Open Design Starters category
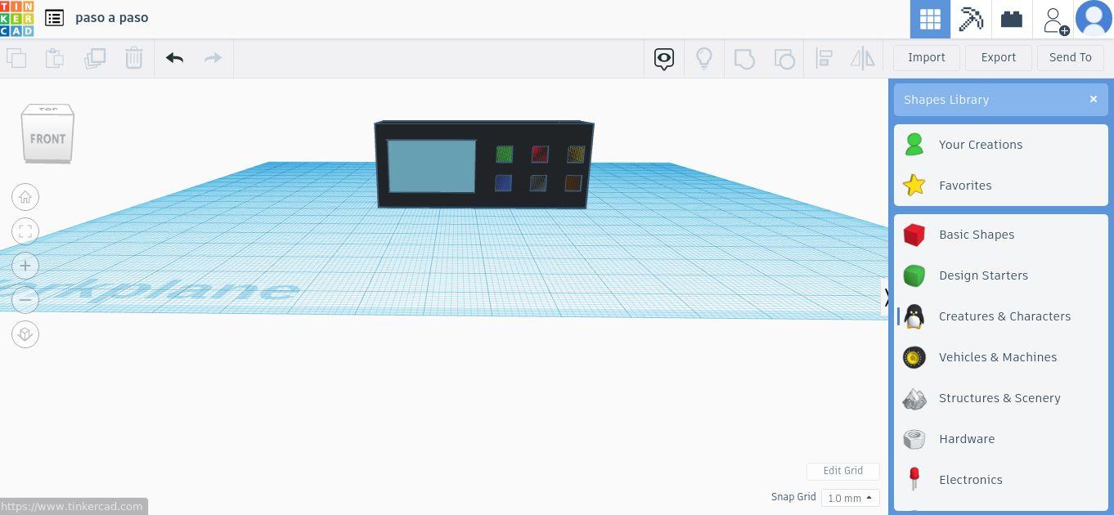1114x515 pixels. click(1001, 275)
